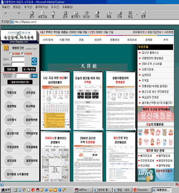Click the blue login icon beside the password field
The width and height of the screenshot is (179, 193).
click(34, 61)
